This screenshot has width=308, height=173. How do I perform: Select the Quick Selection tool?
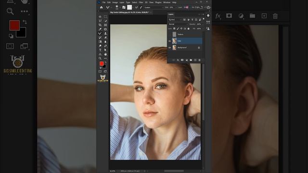pos(105,21)
